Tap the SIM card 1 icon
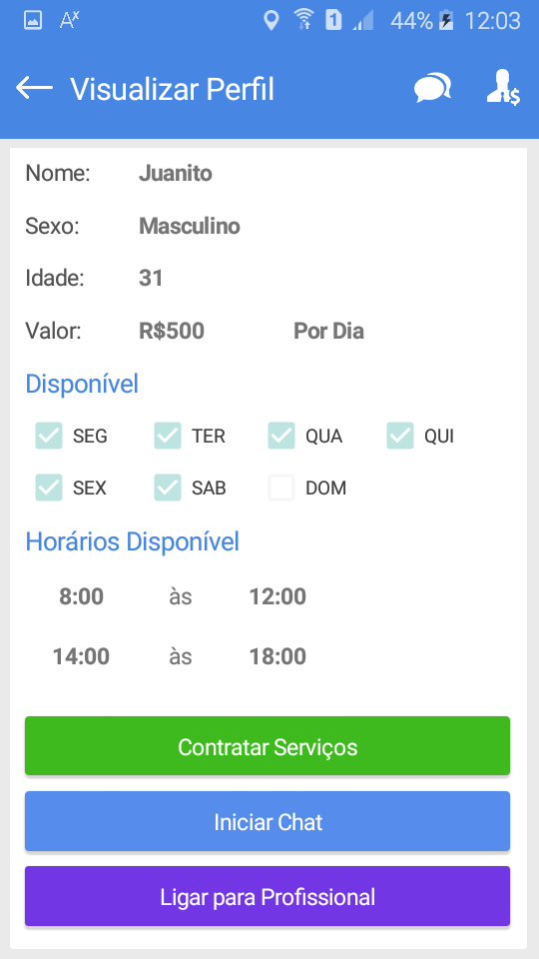Viewport: 539px width, 959px height. pos(333,20)
